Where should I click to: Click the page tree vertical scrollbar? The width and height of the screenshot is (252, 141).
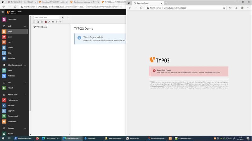coord(70,80)
